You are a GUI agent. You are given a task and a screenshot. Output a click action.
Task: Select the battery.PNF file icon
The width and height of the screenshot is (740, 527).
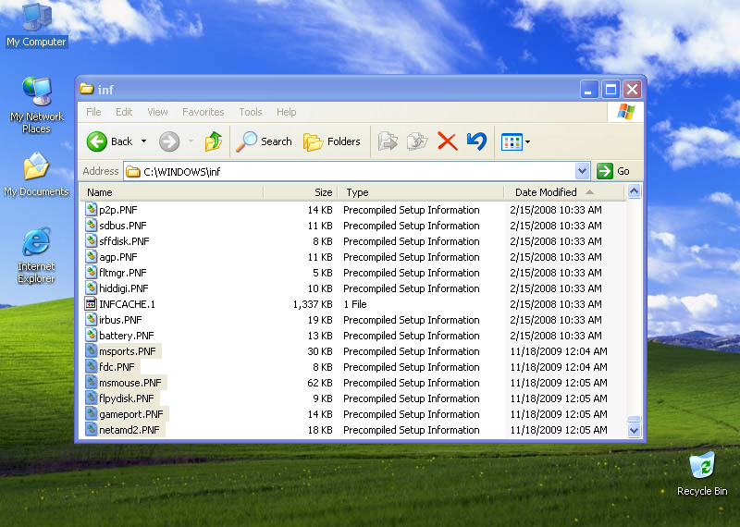point(91,336)
